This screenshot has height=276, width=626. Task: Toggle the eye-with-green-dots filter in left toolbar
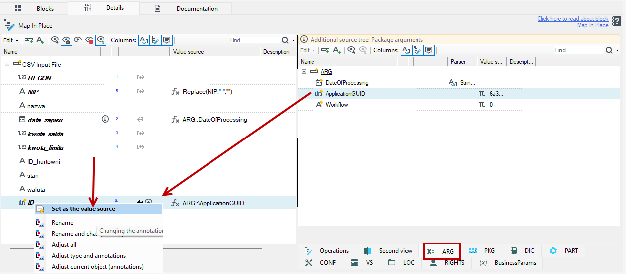[x=101, y=40]
